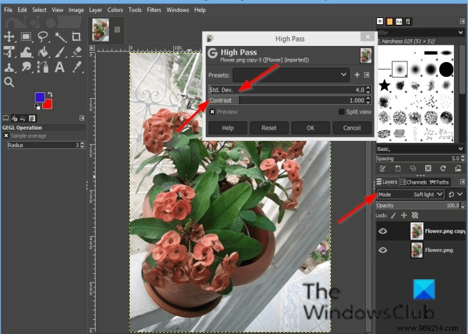Edit the selected brush
This screenshot has height=334, width=468.
pos(383,168)
